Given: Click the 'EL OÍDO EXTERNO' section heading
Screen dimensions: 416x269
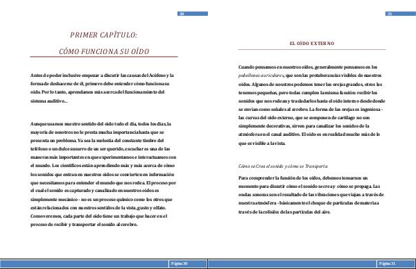Looking at the screenshot, I should click(312, 44).
